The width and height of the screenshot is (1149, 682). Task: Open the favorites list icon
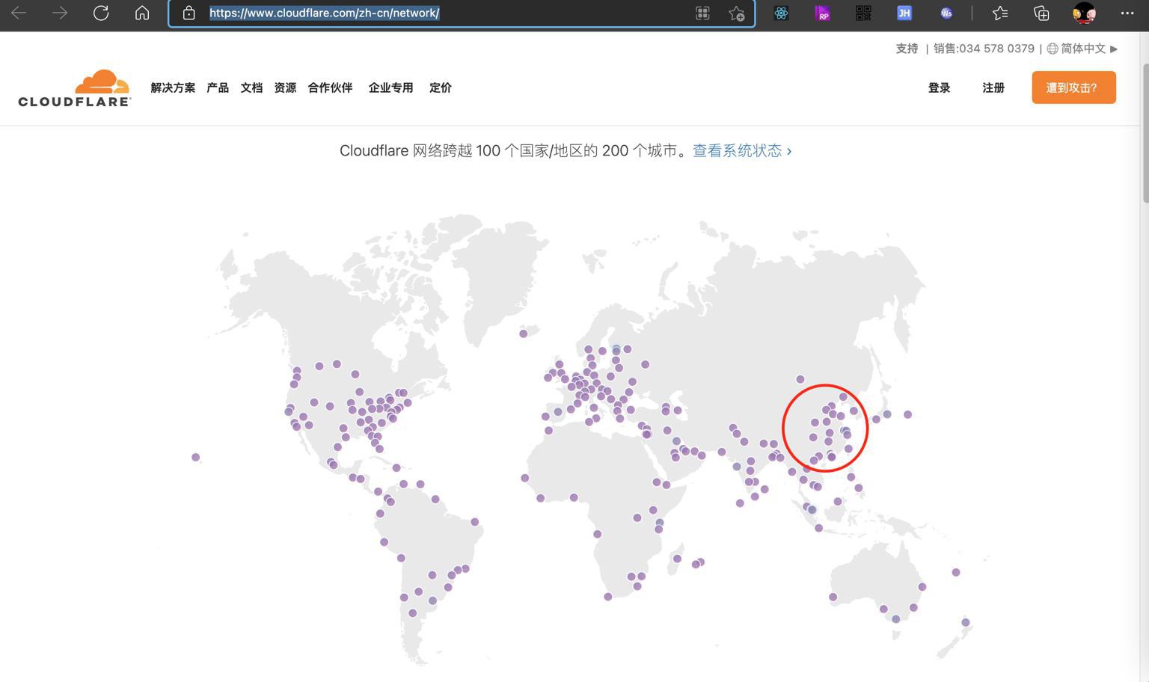coord(1000,13)
